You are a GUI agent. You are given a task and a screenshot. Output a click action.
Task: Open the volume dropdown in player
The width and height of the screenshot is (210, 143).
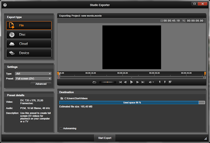click(152, 82)
